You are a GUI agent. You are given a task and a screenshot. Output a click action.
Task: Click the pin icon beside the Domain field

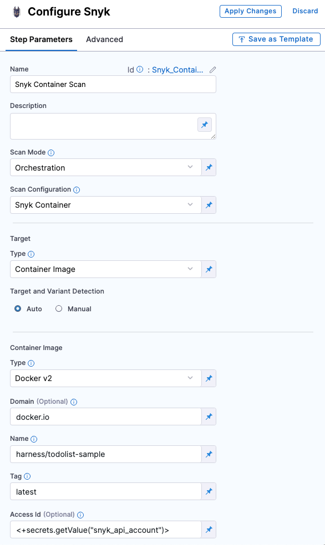click(209, 417)
